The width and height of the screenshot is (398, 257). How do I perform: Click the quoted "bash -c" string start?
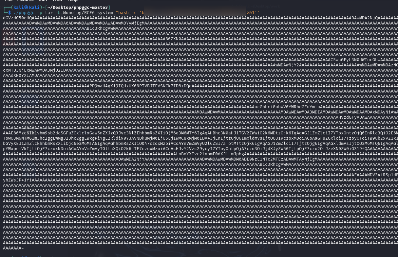(130, 12)
